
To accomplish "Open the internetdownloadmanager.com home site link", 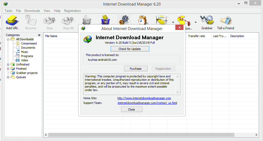I will point(144,98).
